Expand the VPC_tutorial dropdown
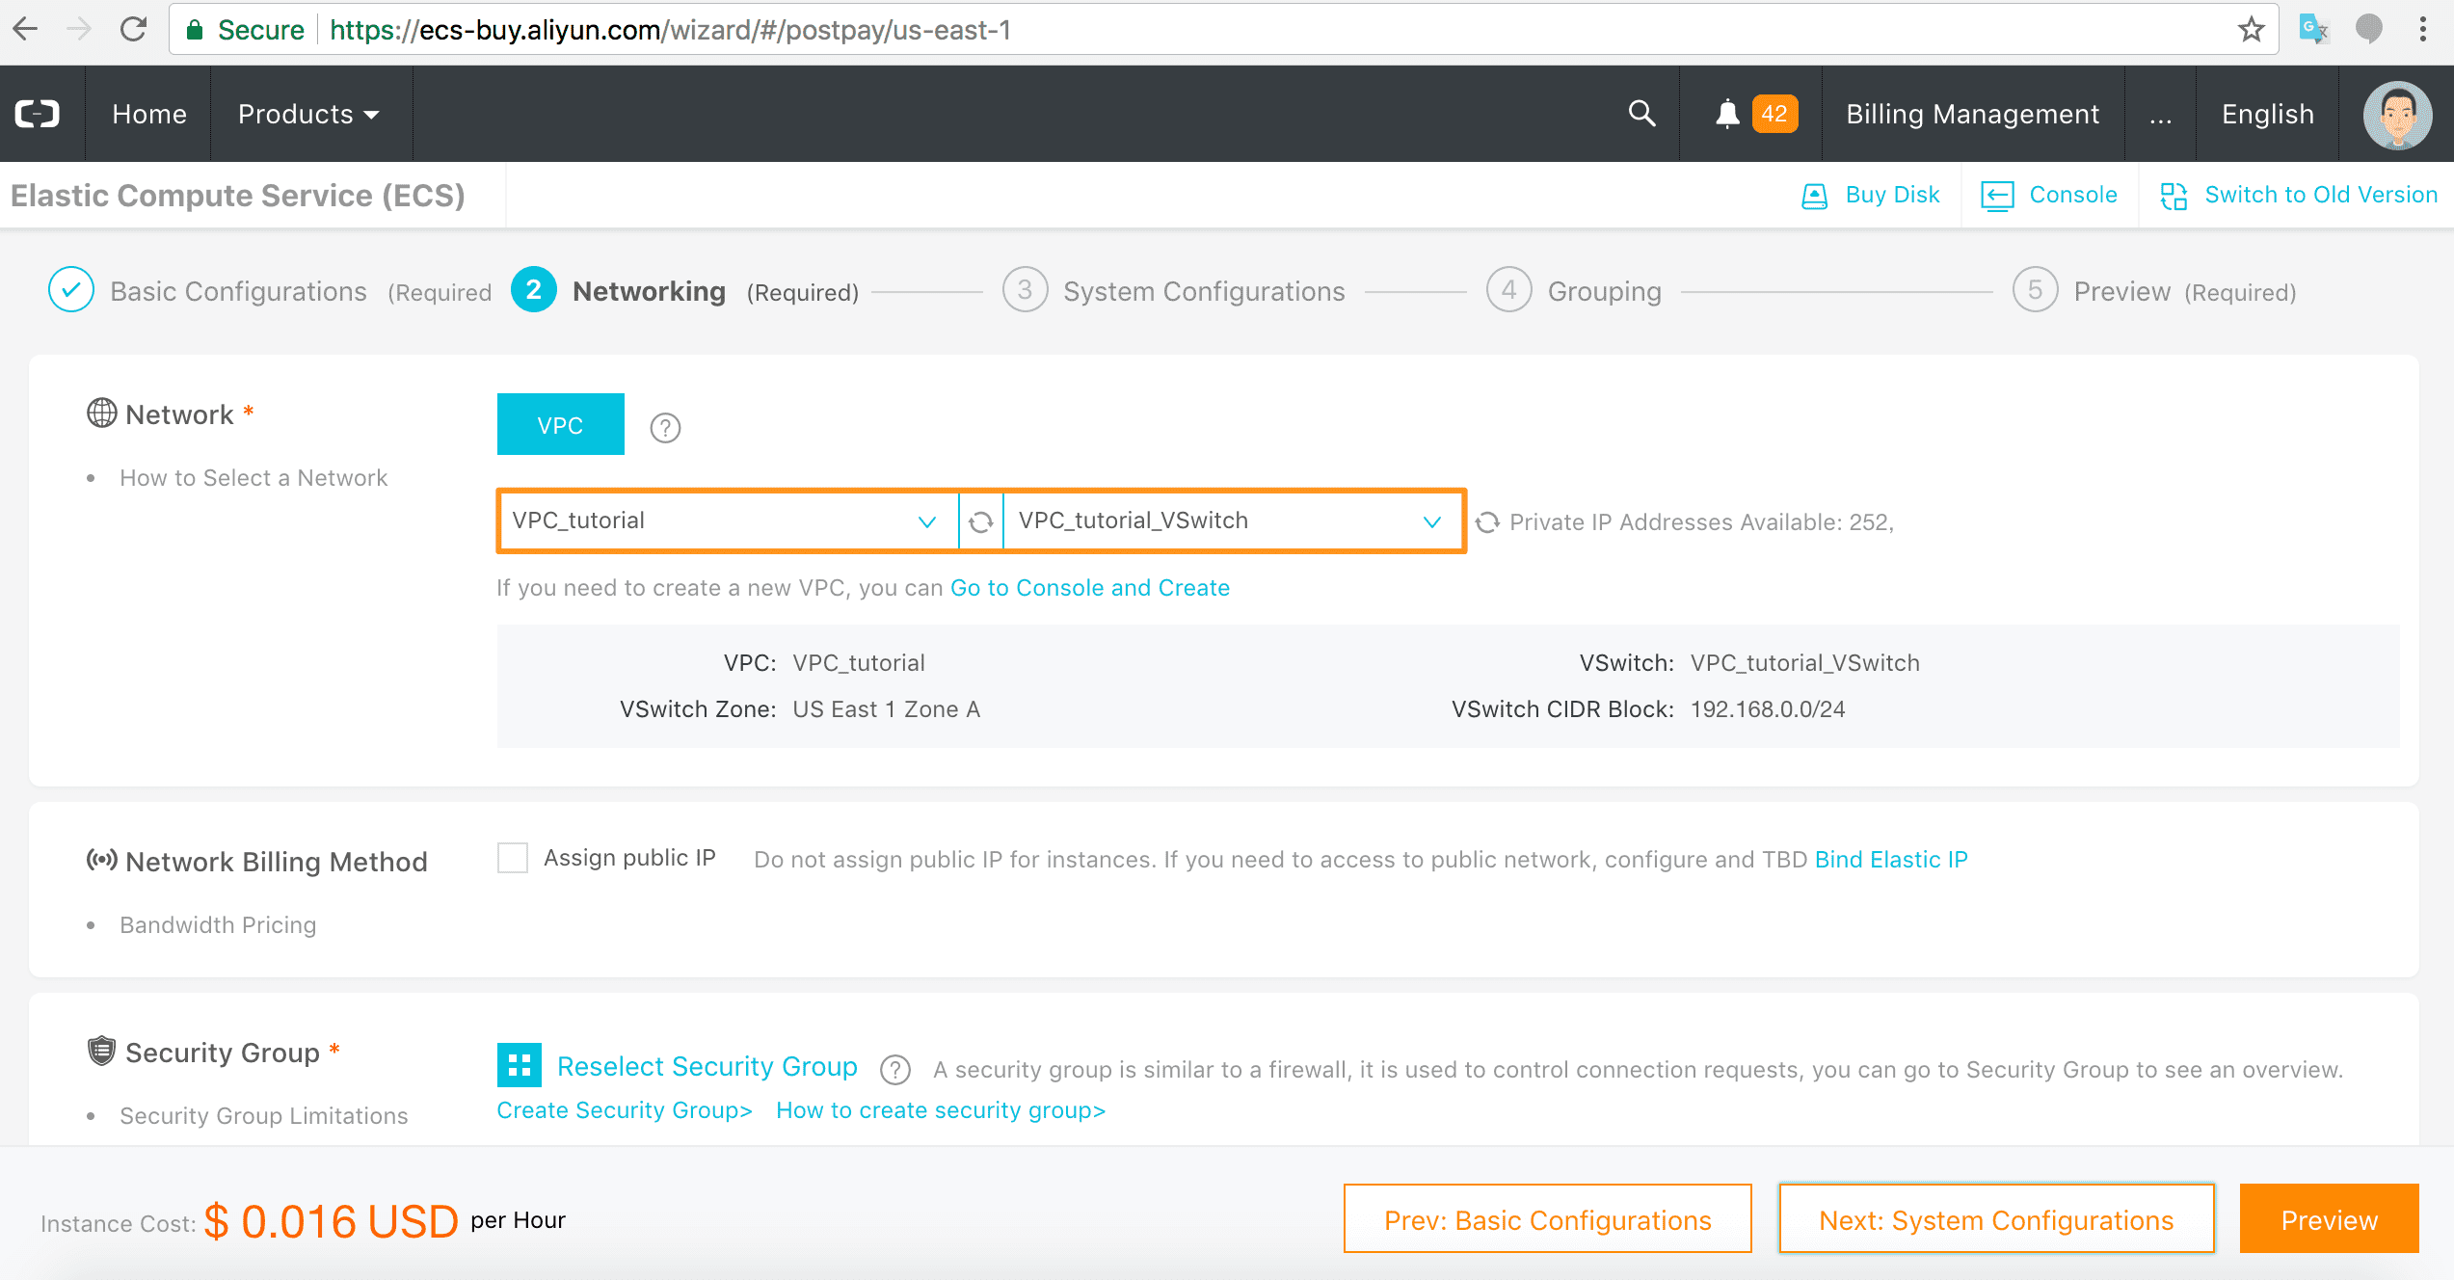 (728, 521)
